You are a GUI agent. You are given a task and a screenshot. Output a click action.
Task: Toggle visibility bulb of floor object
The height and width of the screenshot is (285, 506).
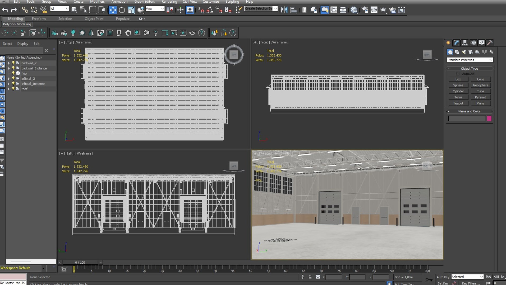click(x=13, y=73)
